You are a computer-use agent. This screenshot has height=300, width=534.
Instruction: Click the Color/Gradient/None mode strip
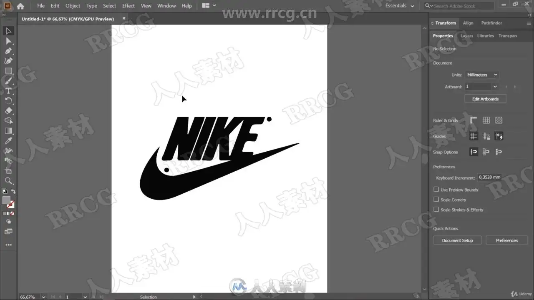(x=8, y=213)
